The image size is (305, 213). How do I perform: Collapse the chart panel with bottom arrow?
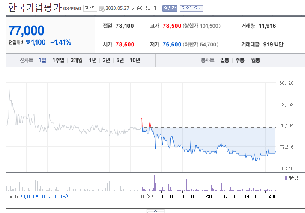[x=155, y=211]
